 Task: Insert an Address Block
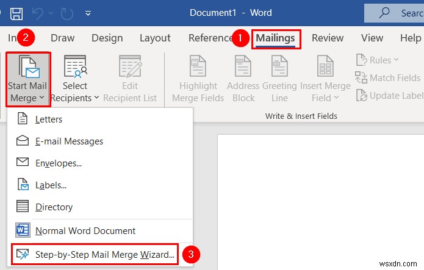(243, 79)
